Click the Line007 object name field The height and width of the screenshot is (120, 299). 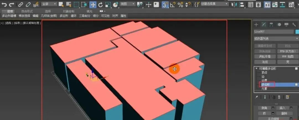[x=274, y=32]
